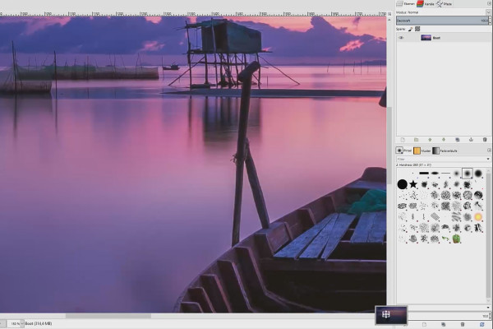Choose the diagonal stripes texture brush
This screenshot has height=329, width=493.
(457, 216)
